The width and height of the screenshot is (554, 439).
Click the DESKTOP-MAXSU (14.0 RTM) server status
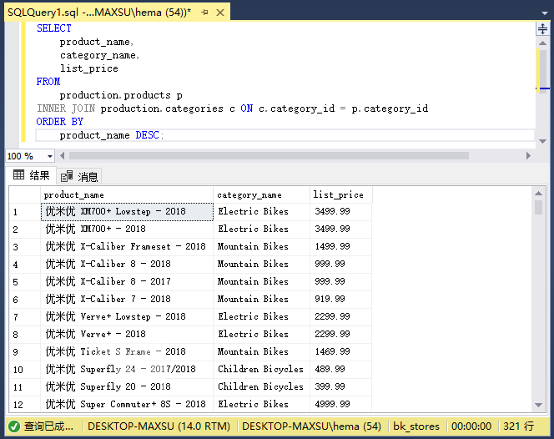pos(159,426)
